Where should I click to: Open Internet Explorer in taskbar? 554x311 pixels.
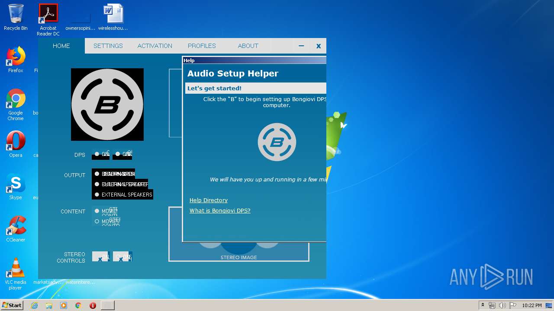pyautogui.click(x=34, y=305)
